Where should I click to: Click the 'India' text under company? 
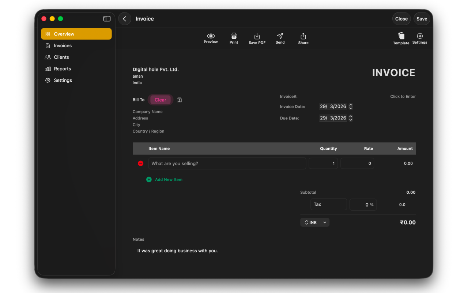pyautogui.click(x=137, y=83)
